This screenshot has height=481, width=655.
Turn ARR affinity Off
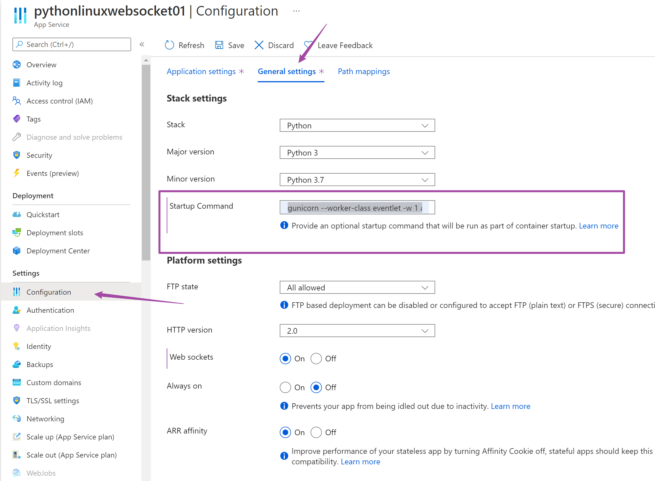[x=316, y=432]
